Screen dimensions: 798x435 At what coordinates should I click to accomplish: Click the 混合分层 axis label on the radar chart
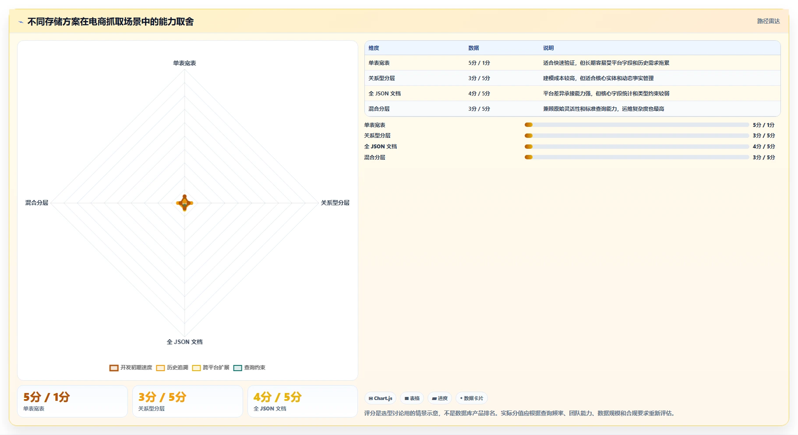[37, 203]
